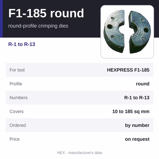Viewport: 159px width, 159px height.
Task: Select the For tool row
Action: [x=79, y=70]
